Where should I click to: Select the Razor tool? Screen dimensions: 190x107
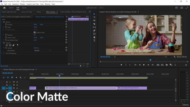pyautogui.click(x=94, y=24)
